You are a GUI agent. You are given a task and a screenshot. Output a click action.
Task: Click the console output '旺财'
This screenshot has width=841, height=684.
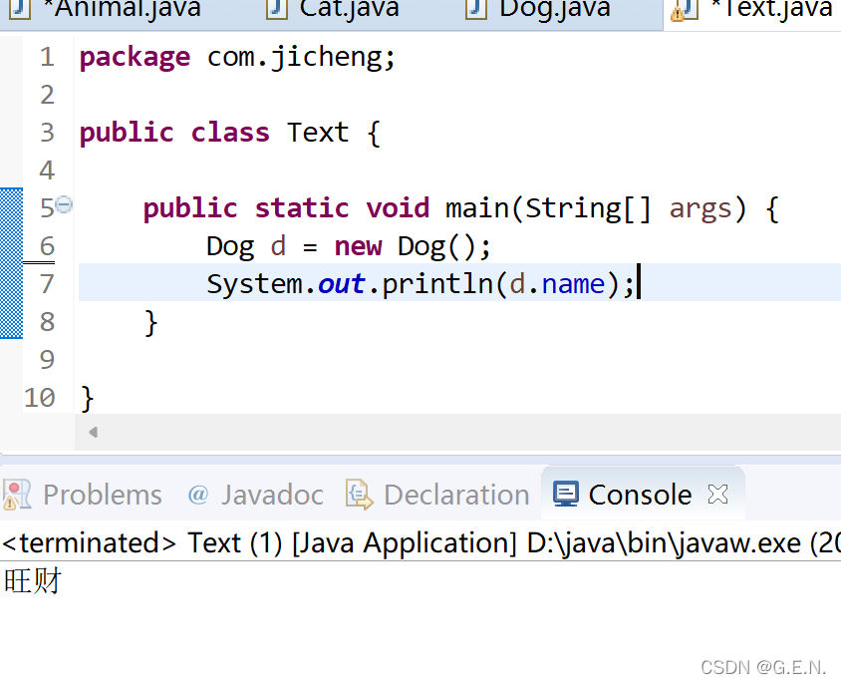(33, 581)
